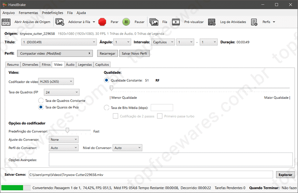Click the Qualidade Constante RF slider
The width and height of the screenshot is (298, 193).
point(199,88)
